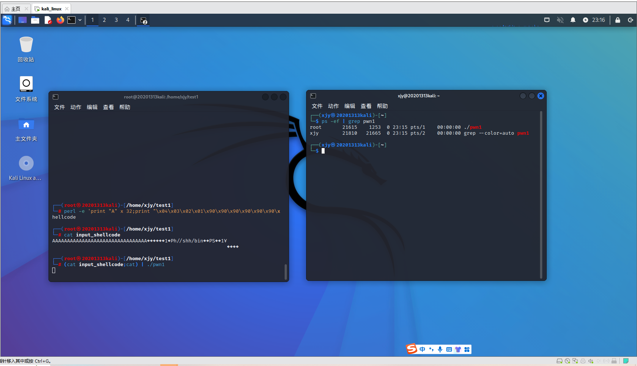637x366 pixels.
Task: Open the Sogou toolbox grid icon
Action: (x=467, y=349)
